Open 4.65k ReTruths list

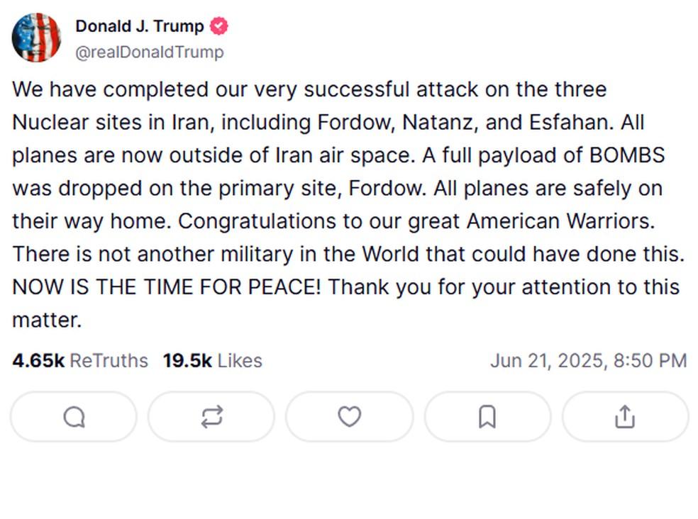point(81,360)
